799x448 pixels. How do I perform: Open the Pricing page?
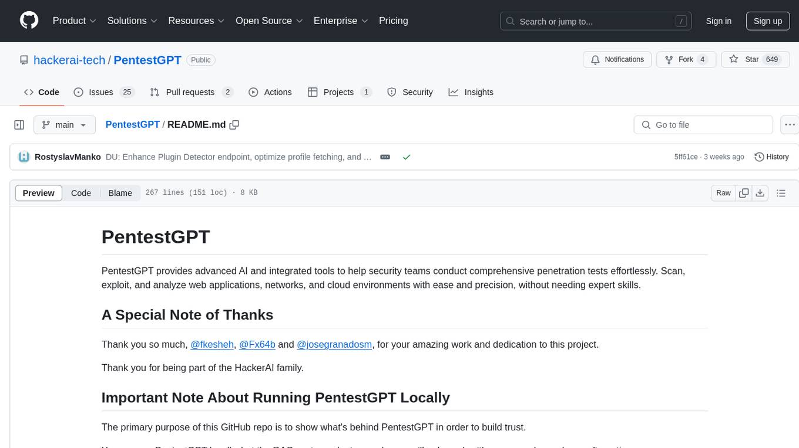click(x=394, y=21)
